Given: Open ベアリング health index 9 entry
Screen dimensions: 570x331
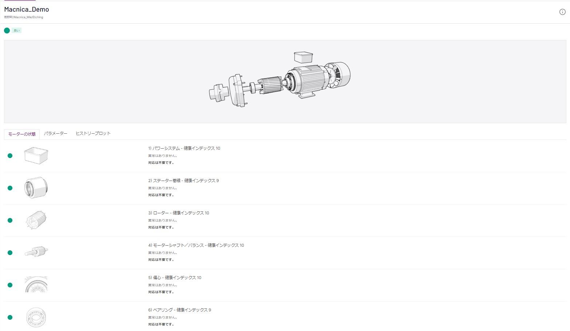Looking at the screenshot, I should pos(180,310).
